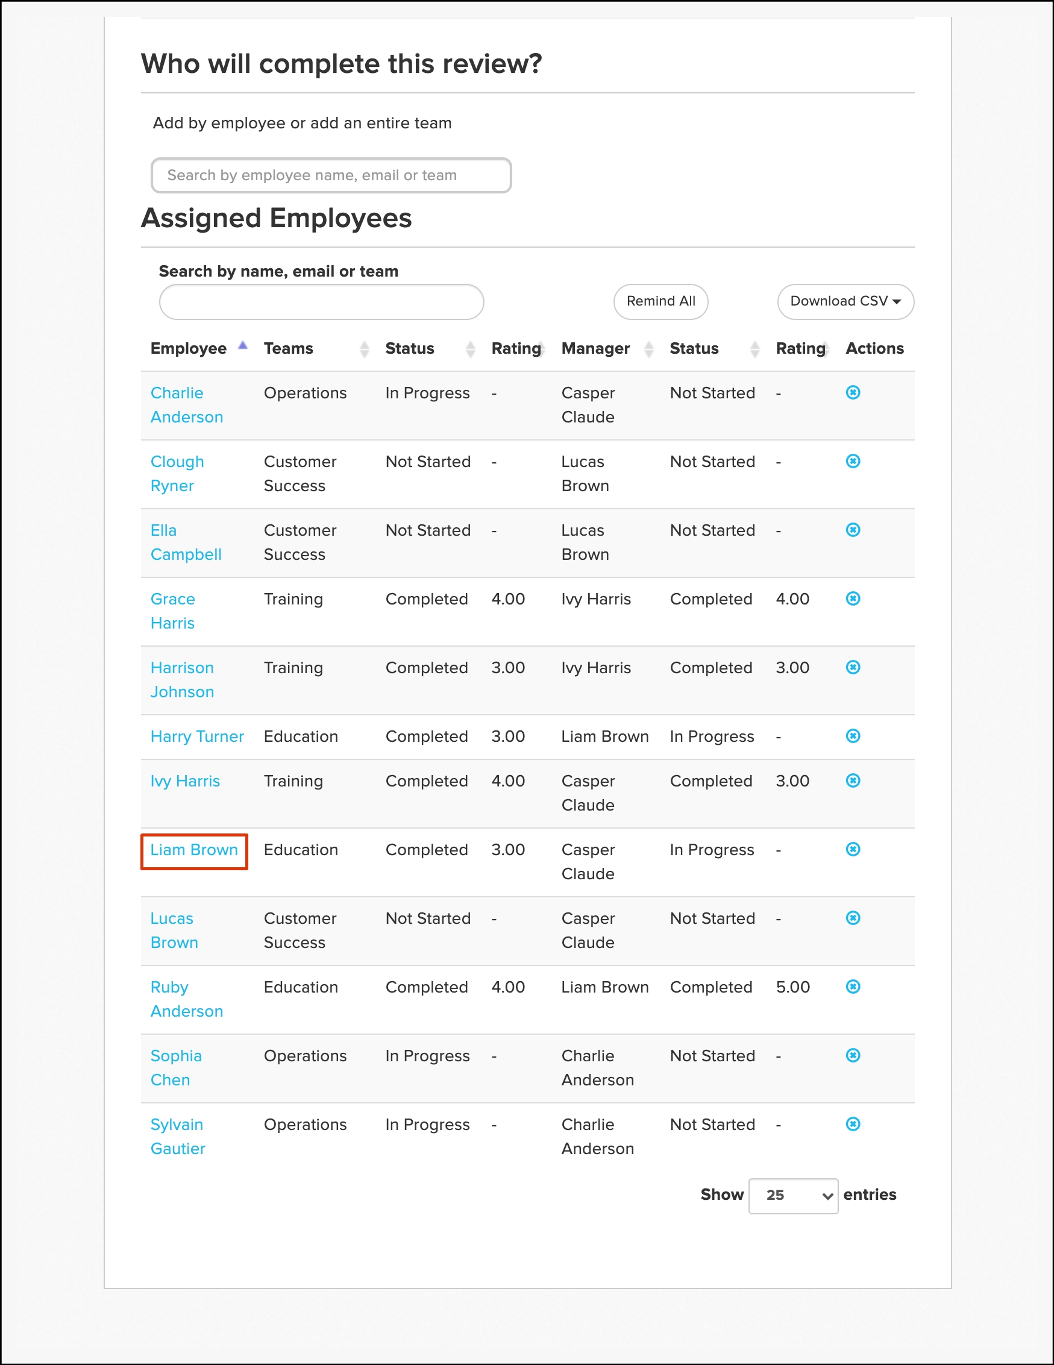Sort by Manager column
The image size is (1054, 1365).
[x=607, y=348]
